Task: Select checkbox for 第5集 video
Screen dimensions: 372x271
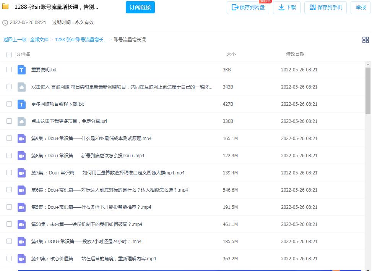Action: point(9,207)
